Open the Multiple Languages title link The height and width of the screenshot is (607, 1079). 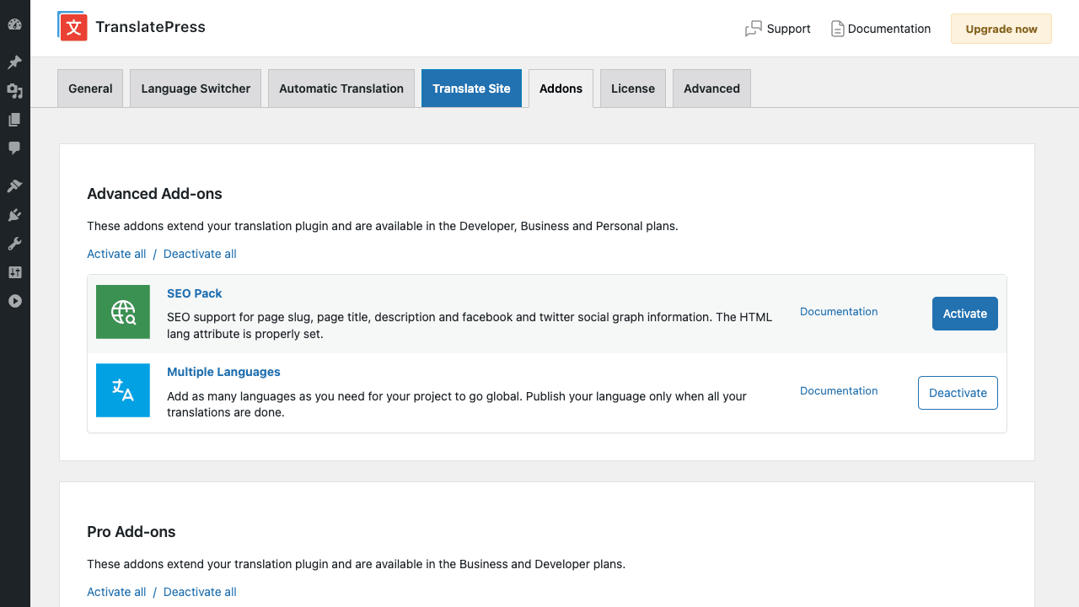tap(223, 372)
